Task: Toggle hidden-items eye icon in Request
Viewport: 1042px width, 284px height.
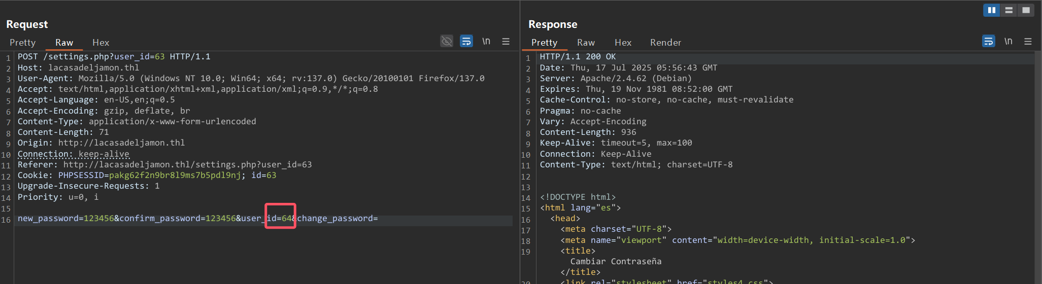Action: click(447, 41)
